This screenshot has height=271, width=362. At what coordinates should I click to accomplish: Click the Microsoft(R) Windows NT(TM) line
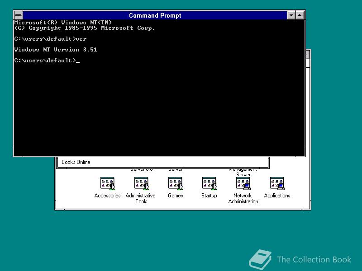[x=63, y=23]
